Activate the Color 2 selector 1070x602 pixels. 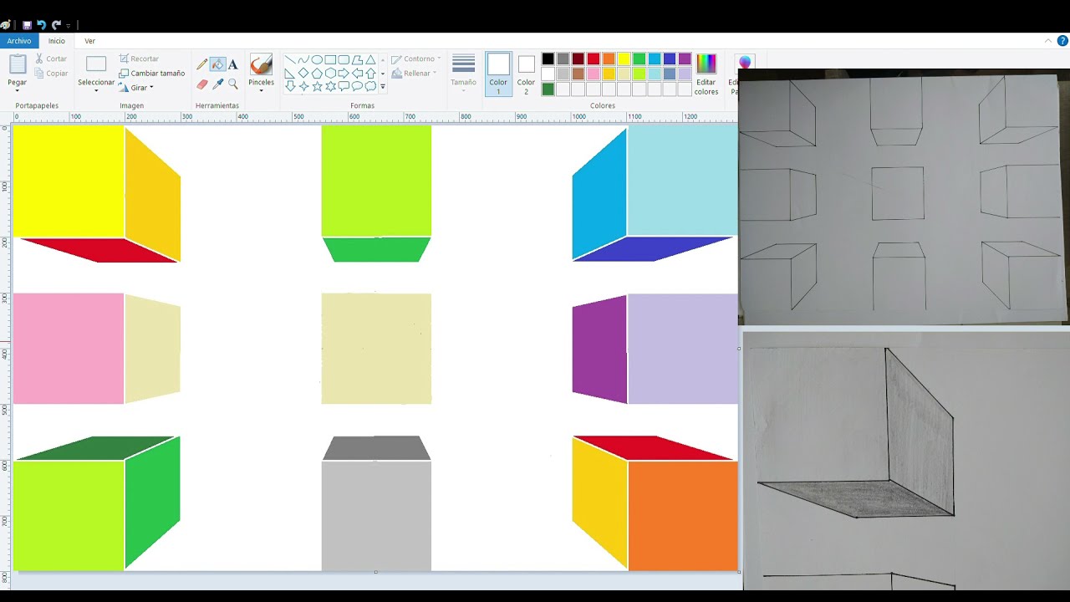coord(526,74)
